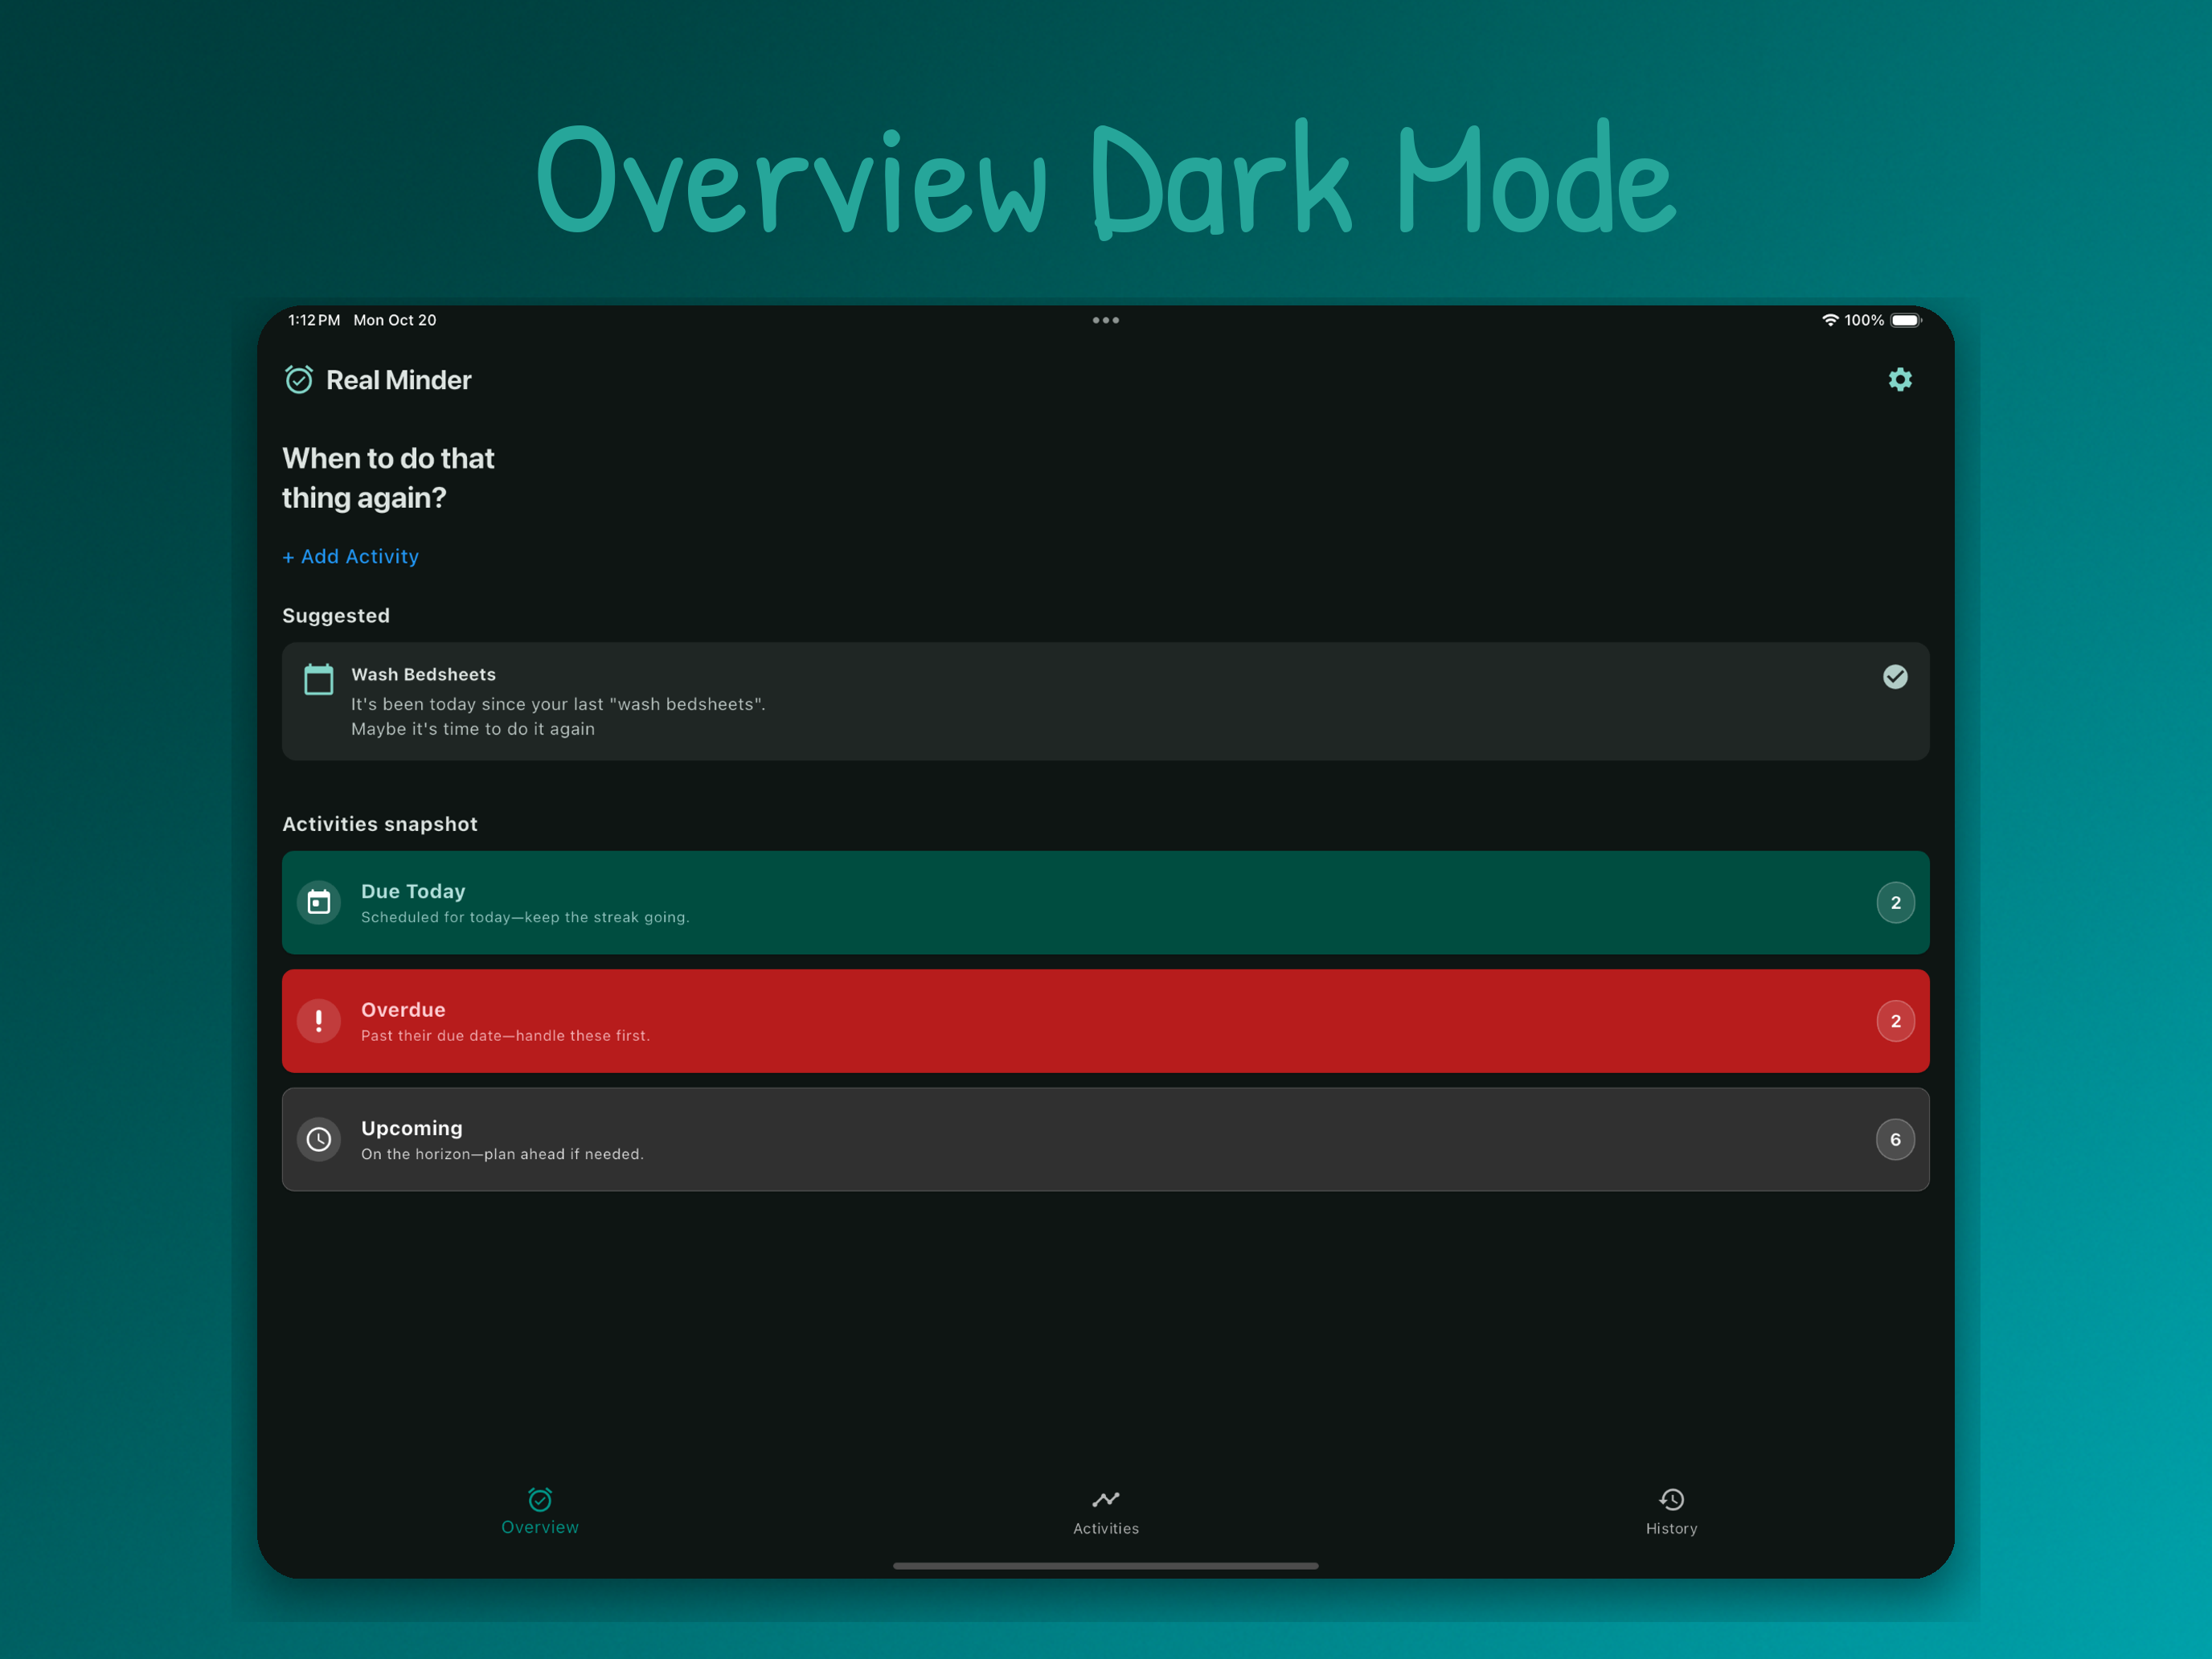Open the Activities trend icon in bottom bar

(1106, 1499)
